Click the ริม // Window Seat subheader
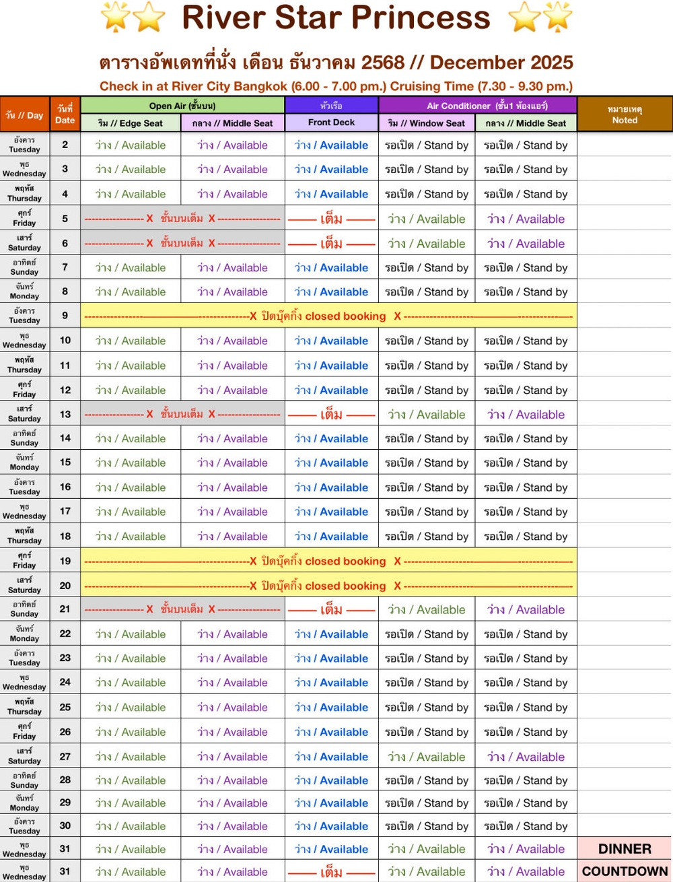The width and height of the screenshot is (673, 882). click(x=427, y=123)
